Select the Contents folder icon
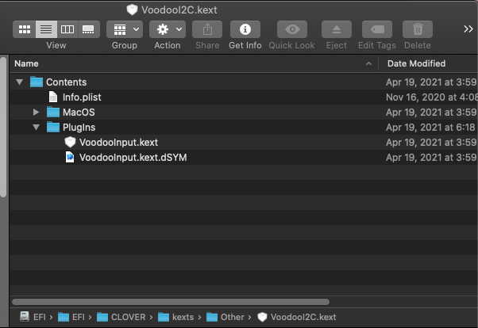This screenshot has width=478, height=328. [x=37, y=82]
